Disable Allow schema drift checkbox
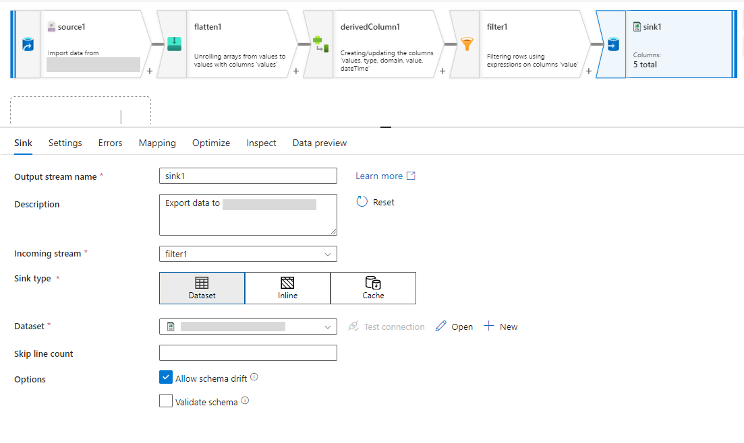Image resolution: width=744 pixels, height=443 pixels. tap(166, 378)
